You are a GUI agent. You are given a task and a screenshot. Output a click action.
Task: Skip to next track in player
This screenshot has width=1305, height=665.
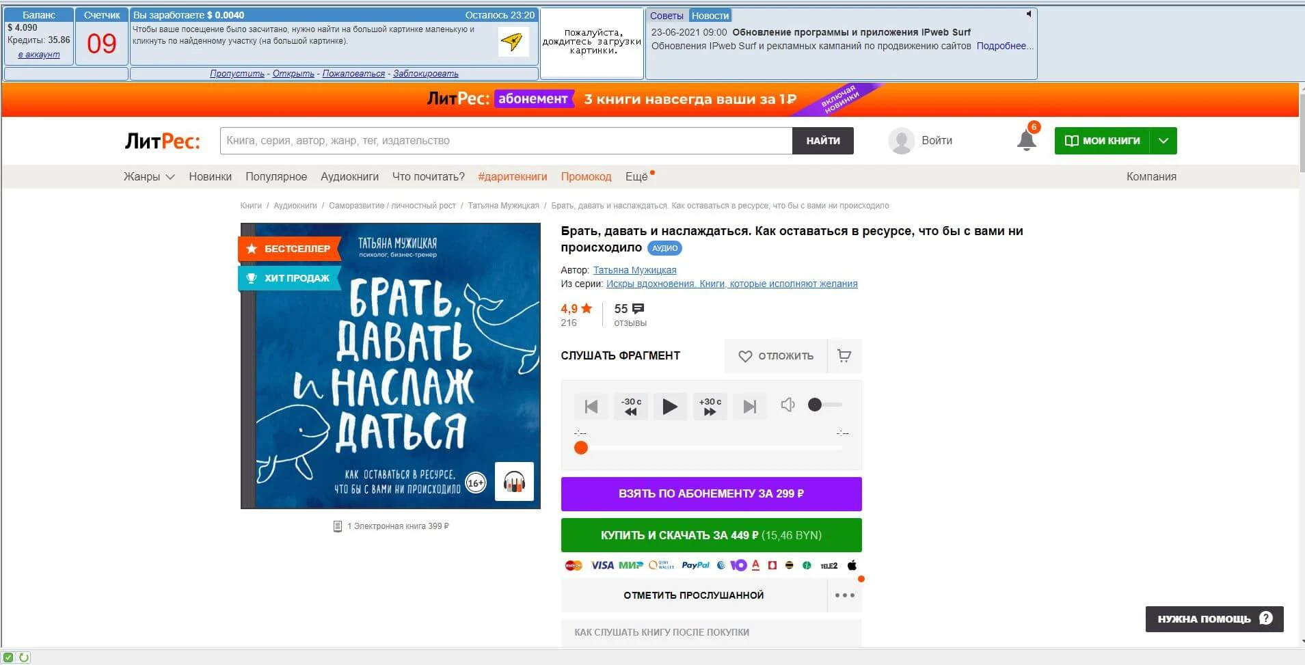tap(749, 407)
